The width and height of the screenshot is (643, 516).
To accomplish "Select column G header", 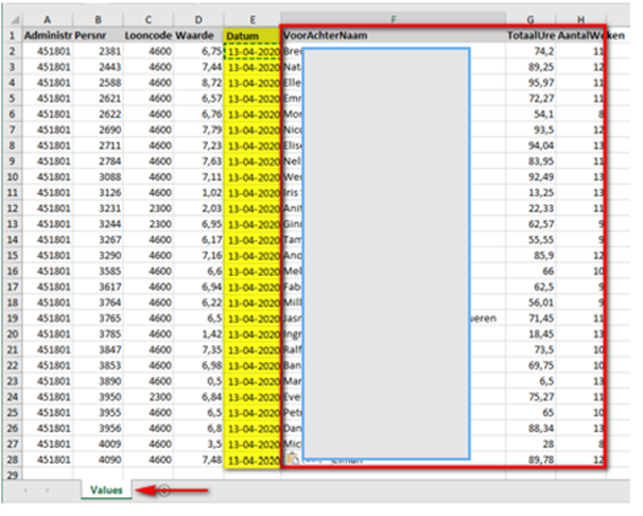I will tap(531, 19).
